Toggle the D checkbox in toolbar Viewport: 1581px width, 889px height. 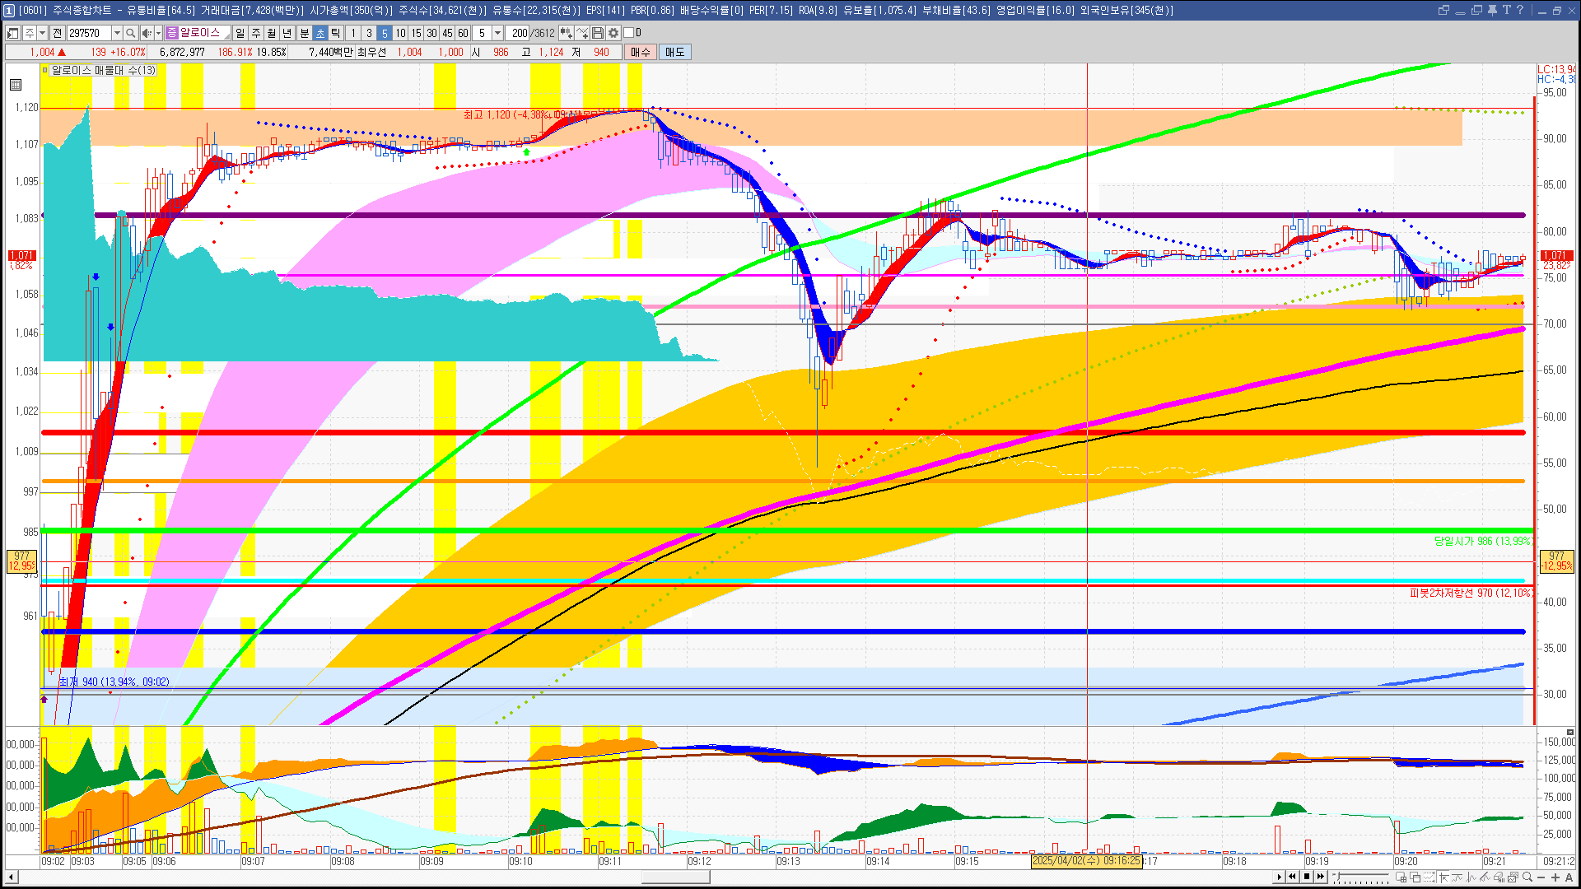point(629,33)
